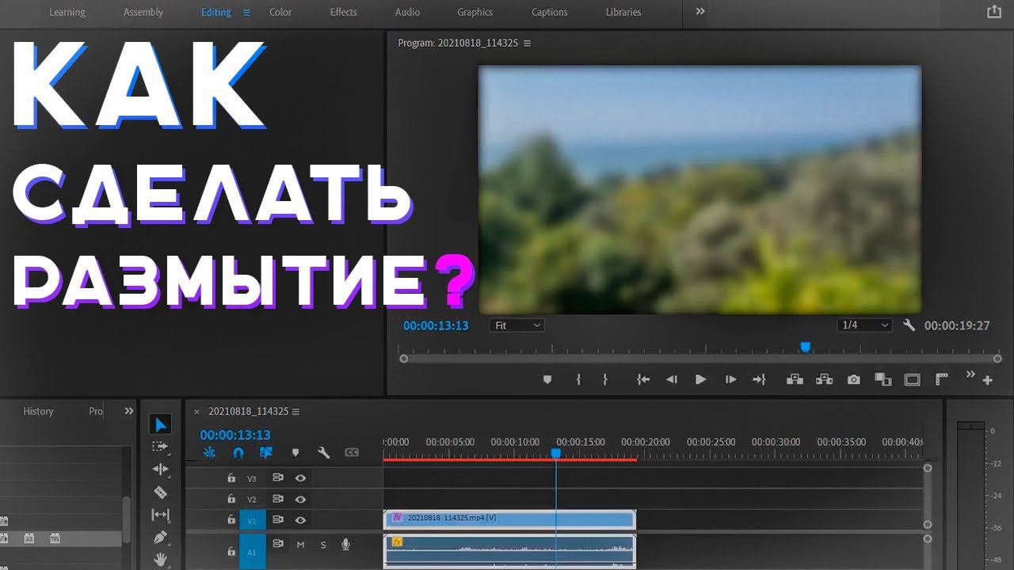Toggle the lock on track A1
This screenshot has width=1014, height=570.
point(231,551)
